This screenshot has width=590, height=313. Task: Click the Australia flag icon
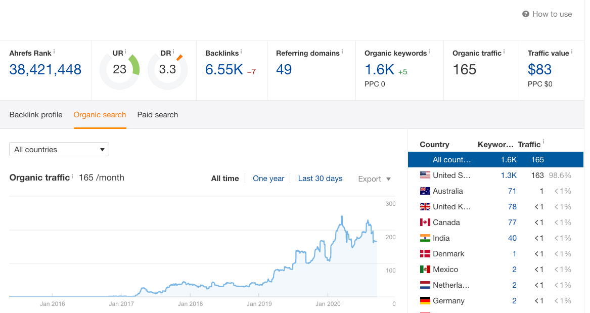point(425,191)
